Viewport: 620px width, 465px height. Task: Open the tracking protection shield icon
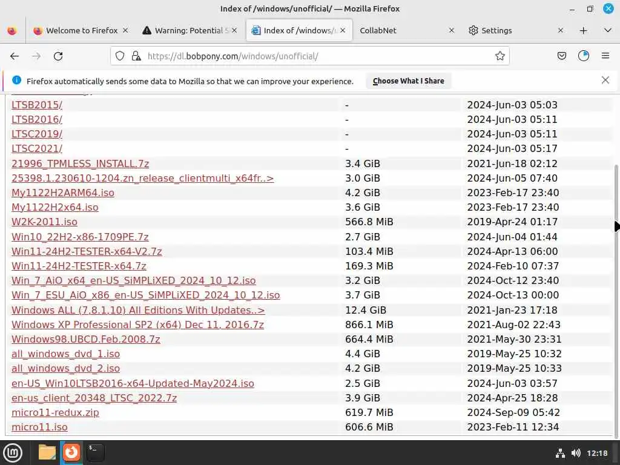(120, 56)
